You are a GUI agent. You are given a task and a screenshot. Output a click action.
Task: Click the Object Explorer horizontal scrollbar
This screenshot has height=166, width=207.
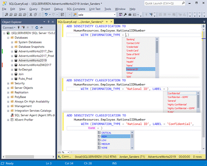click(x=28, y=157)
